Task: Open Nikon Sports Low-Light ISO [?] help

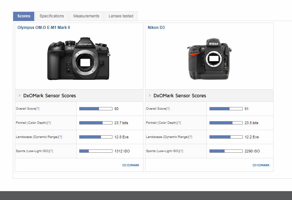Action: (181, 151)
